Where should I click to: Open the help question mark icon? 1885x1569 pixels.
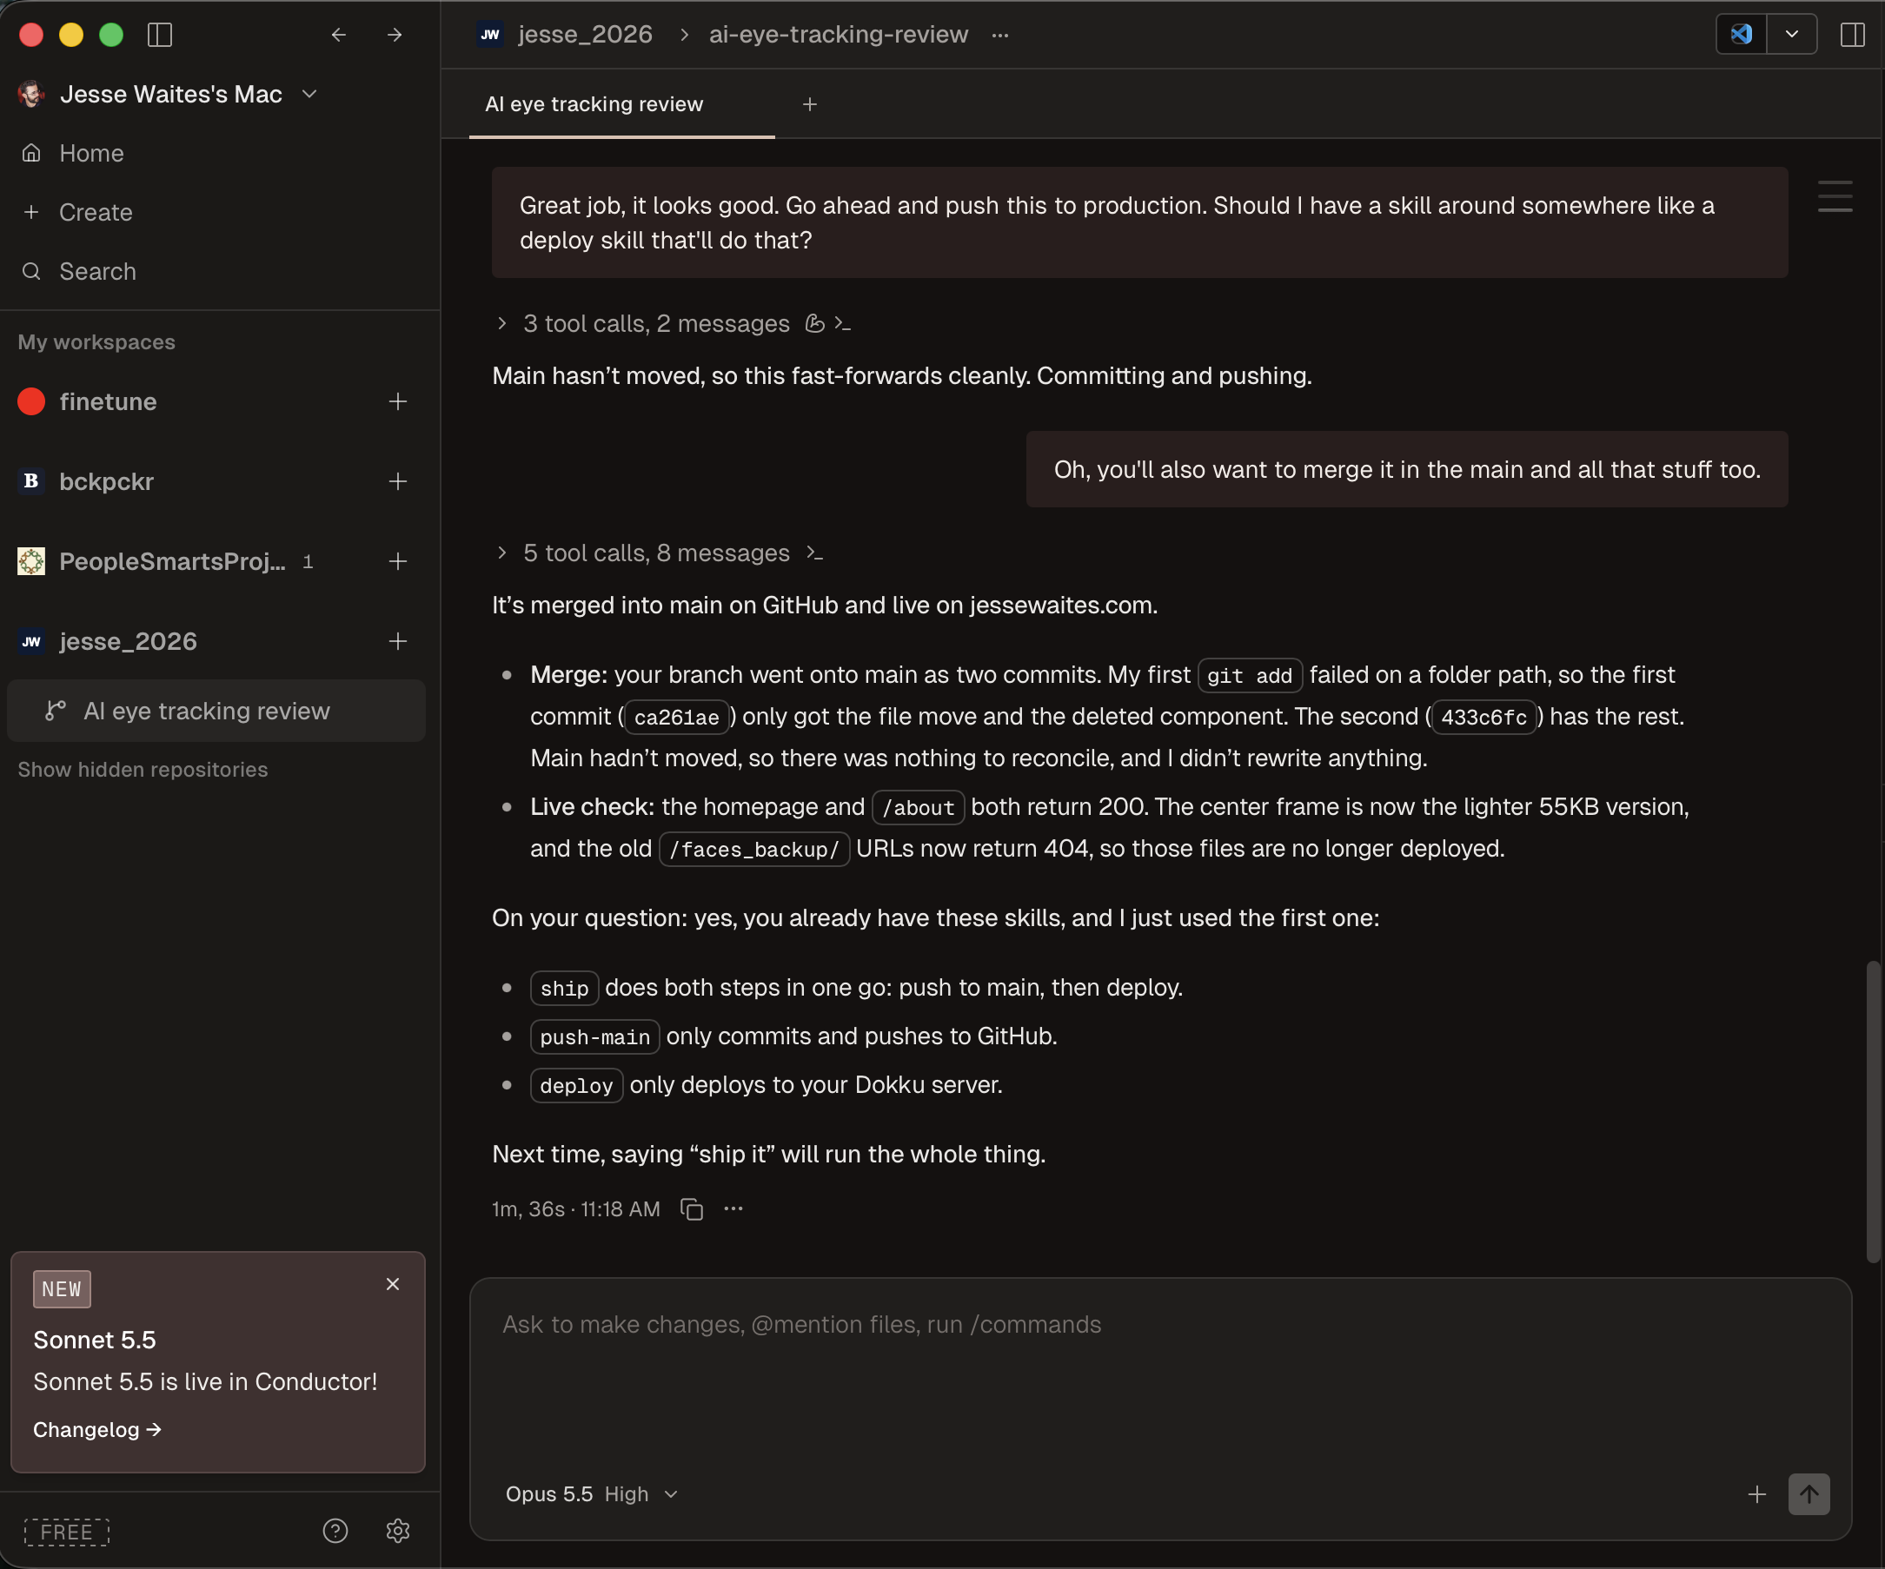point(335,1532)
